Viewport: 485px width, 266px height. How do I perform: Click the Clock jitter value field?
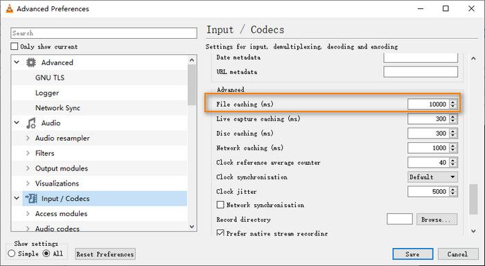429,191
